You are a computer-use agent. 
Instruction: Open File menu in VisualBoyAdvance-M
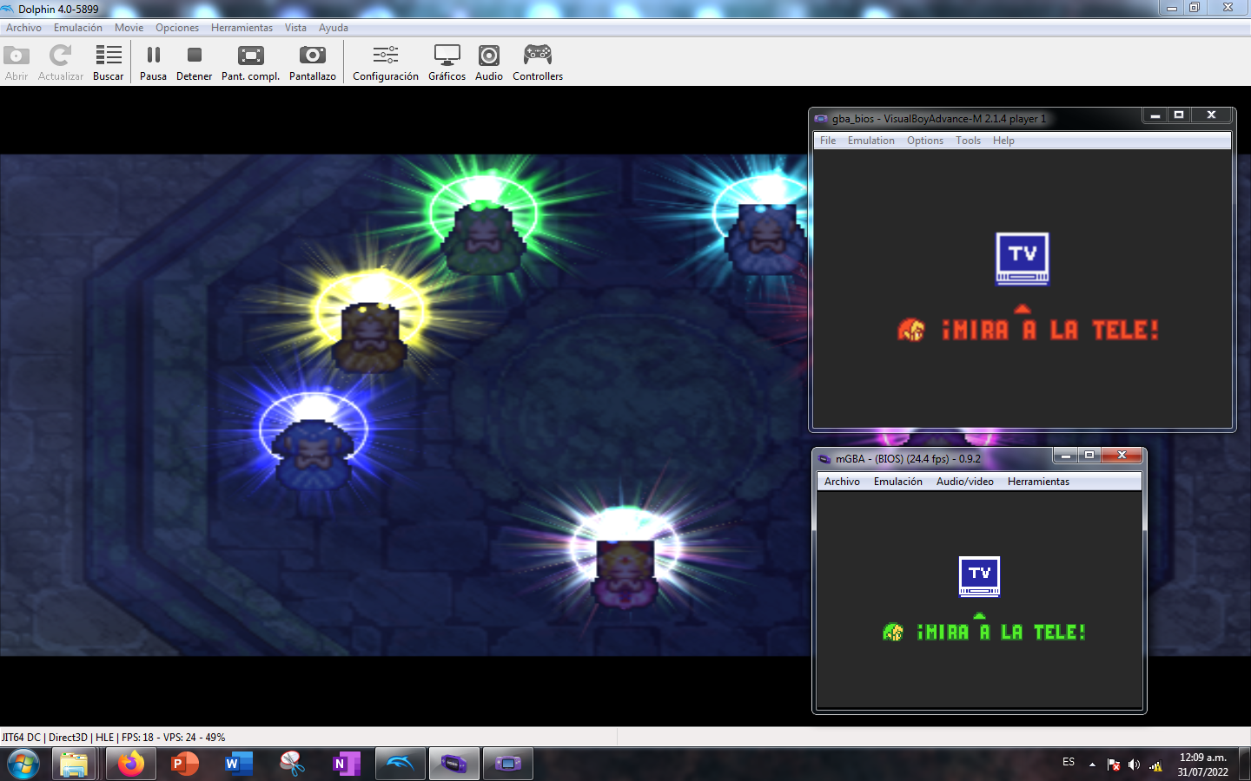coord(828,141)
